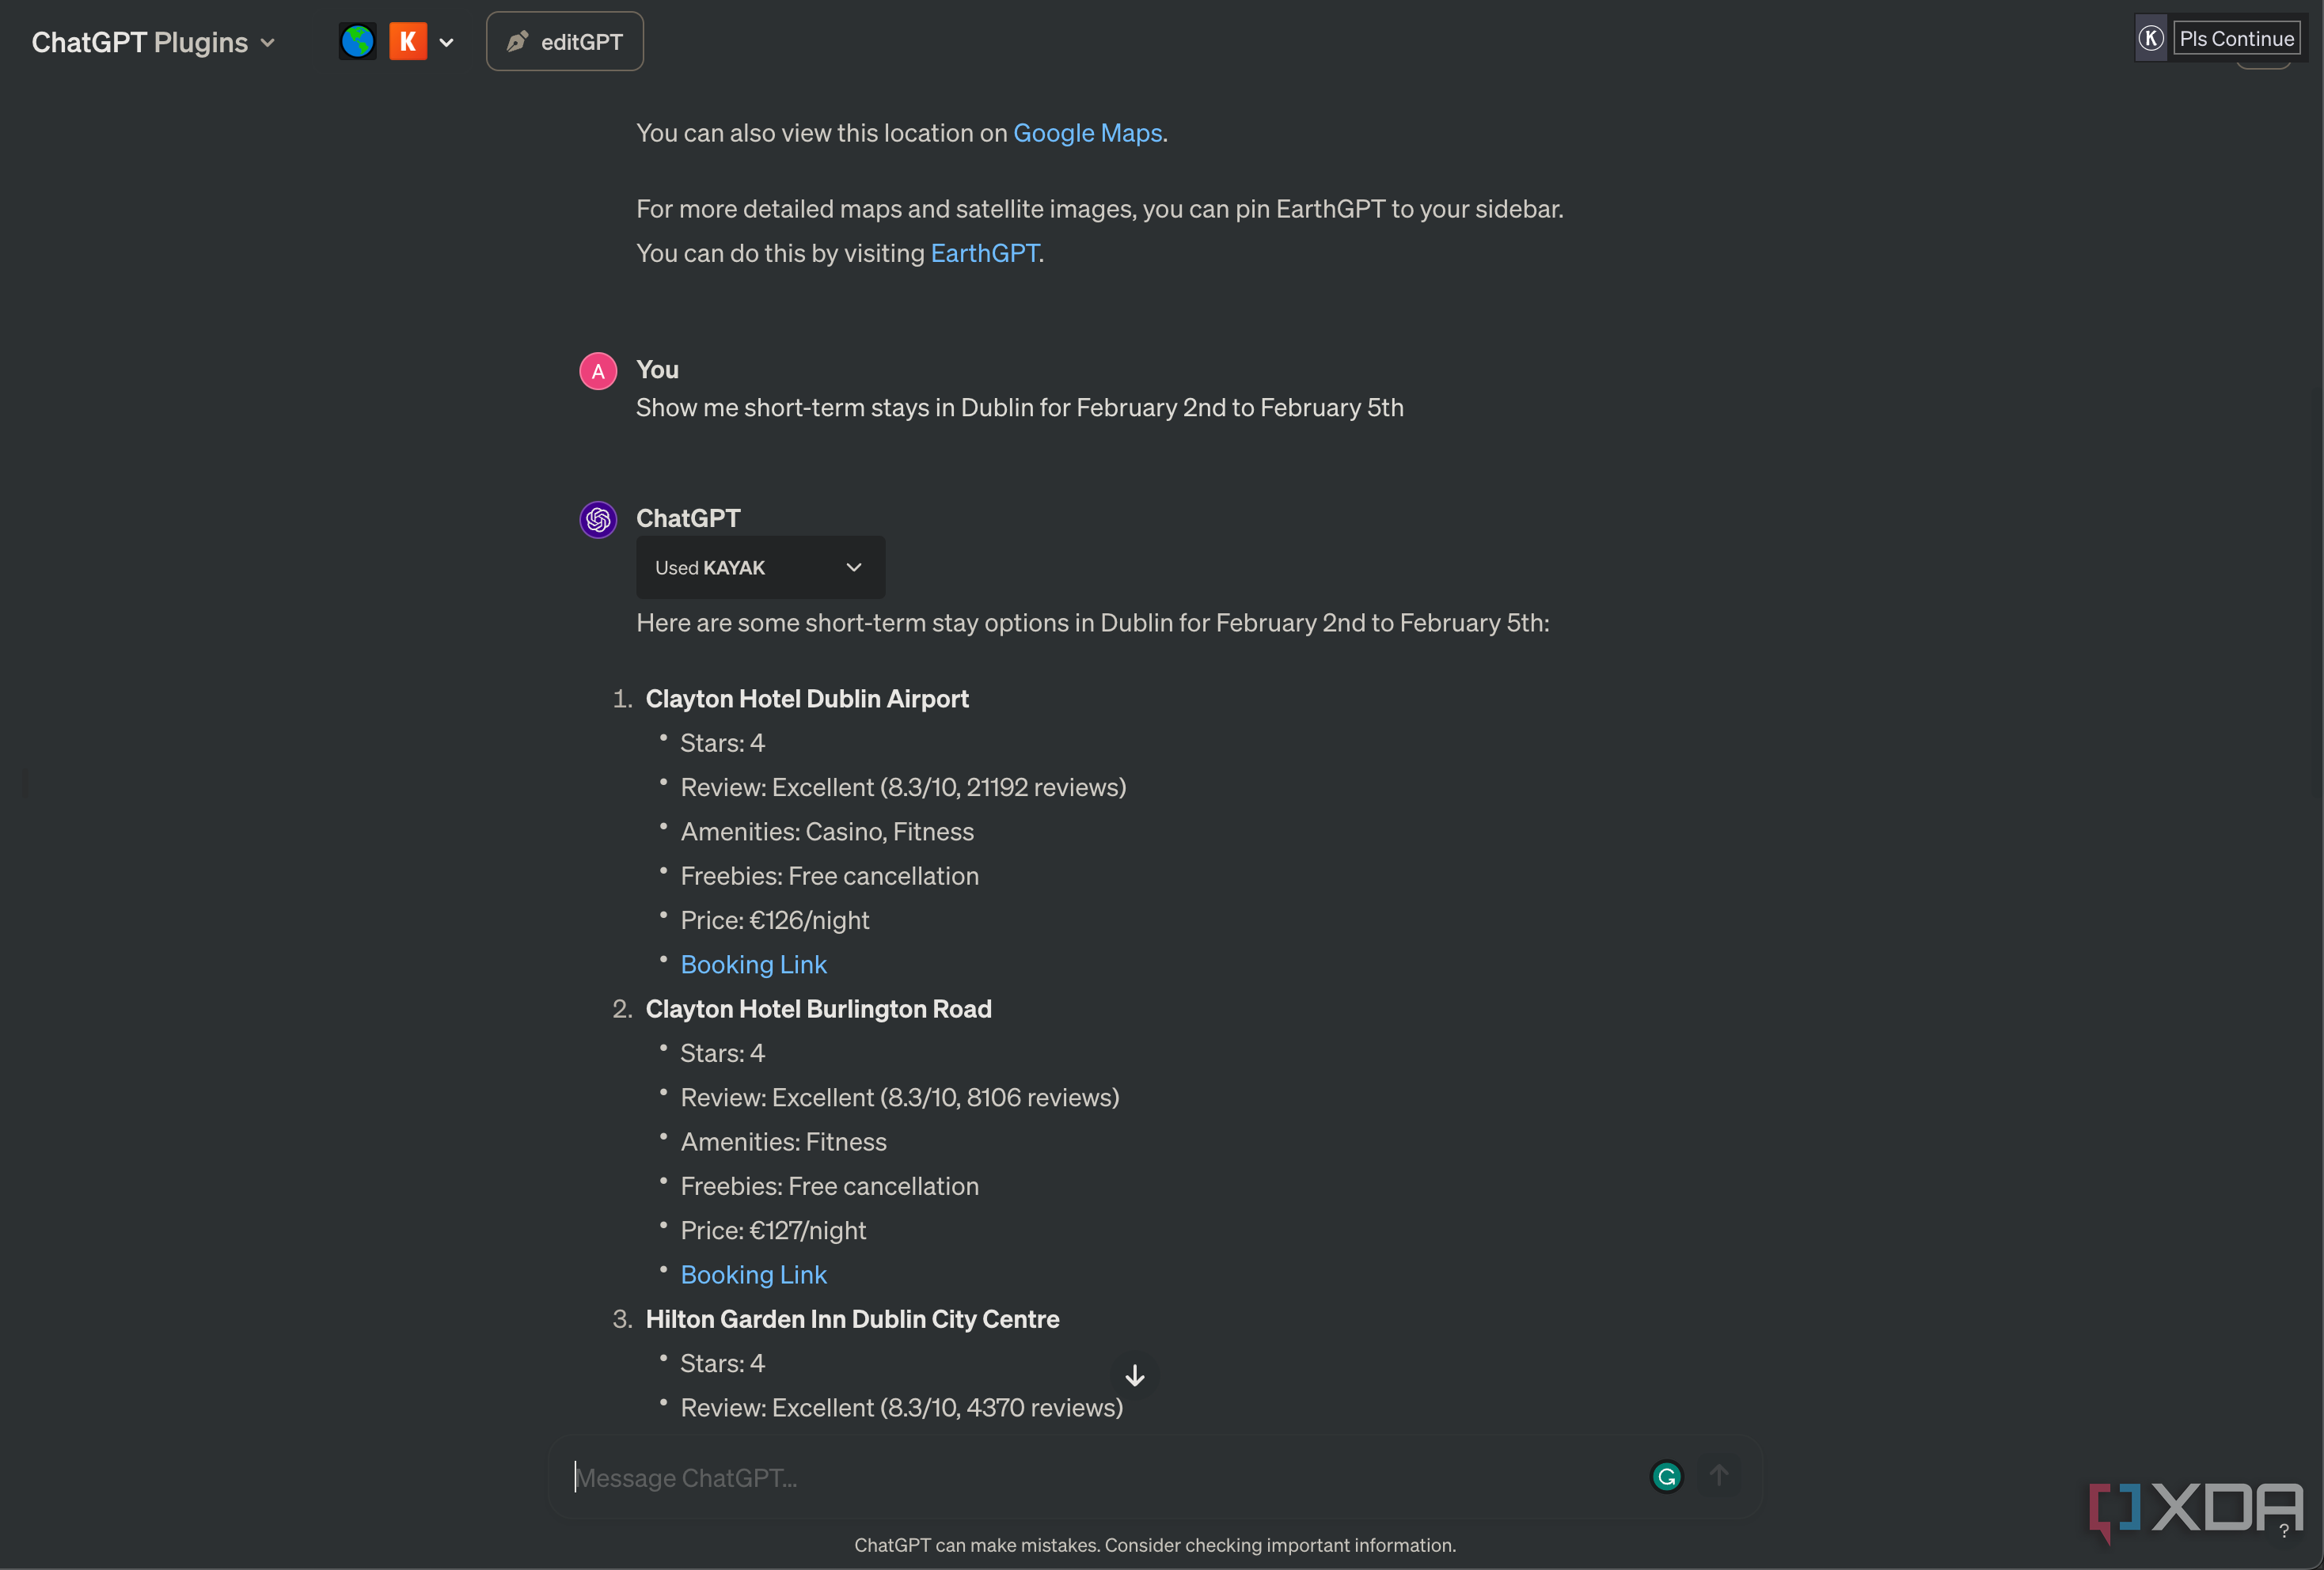Click the scroll to bottom arrow
2324x1570 pixels.
pyautogui.click(x=1134, y=1375)
